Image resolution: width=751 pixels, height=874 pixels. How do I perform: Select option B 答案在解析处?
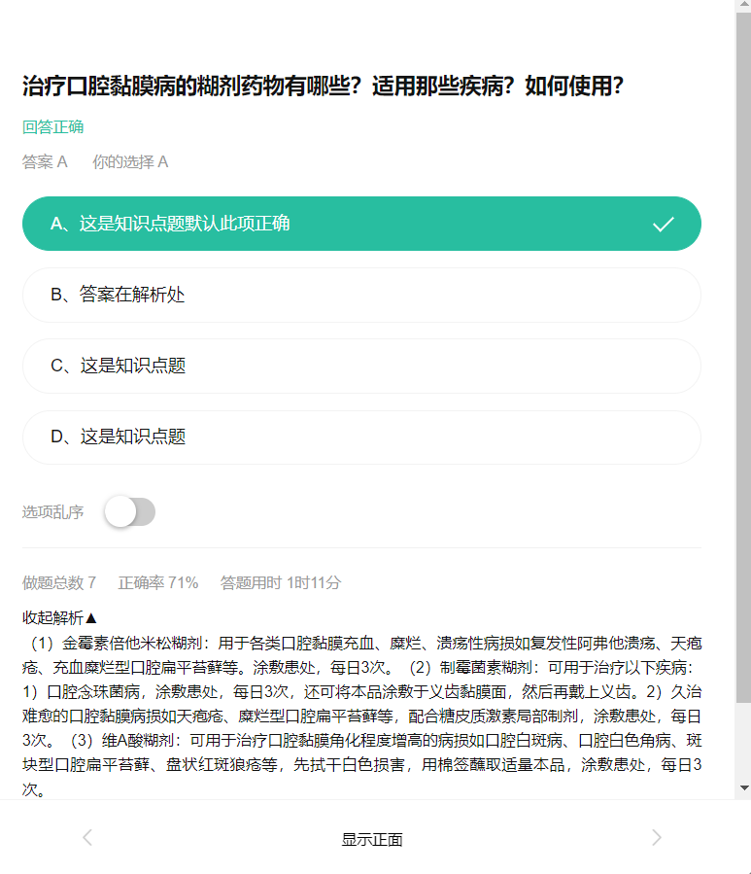coord(361,295)
